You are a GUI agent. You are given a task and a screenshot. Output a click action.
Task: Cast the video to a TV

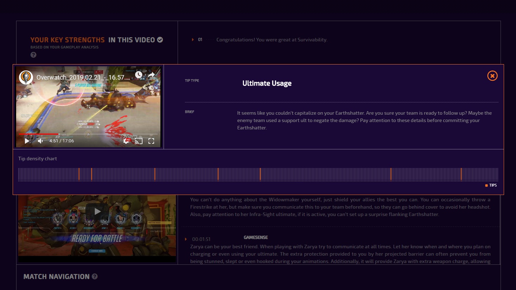pyautogui.click(x=139, y=141)
